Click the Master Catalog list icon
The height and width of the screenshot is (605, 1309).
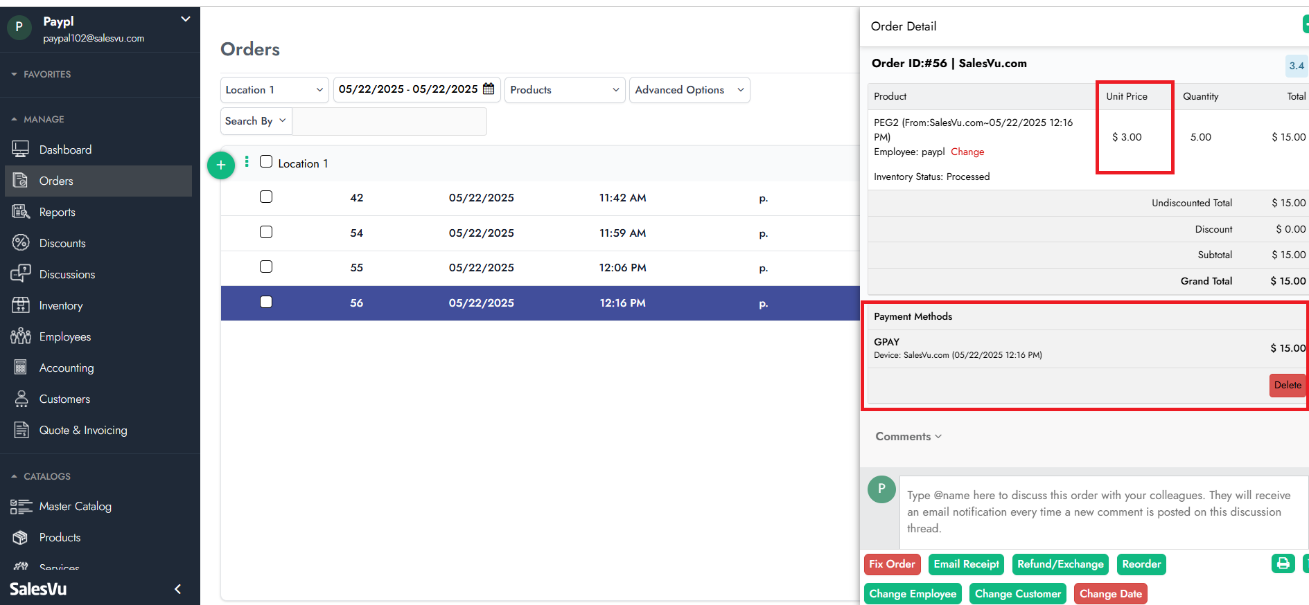(x=21, y=507)
